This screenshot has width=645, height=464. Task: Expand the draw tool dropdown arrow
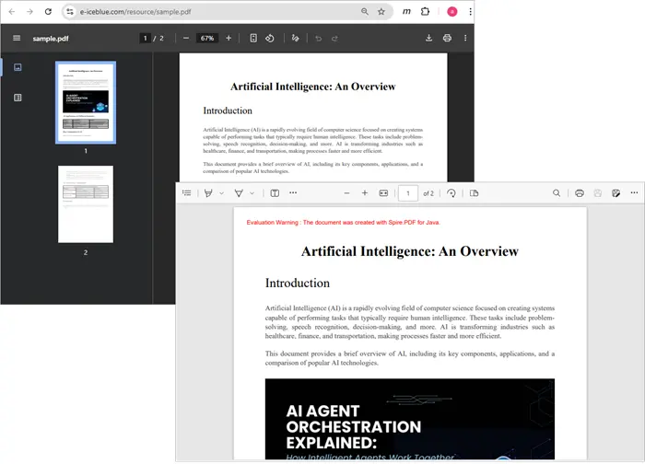point(252,193)
